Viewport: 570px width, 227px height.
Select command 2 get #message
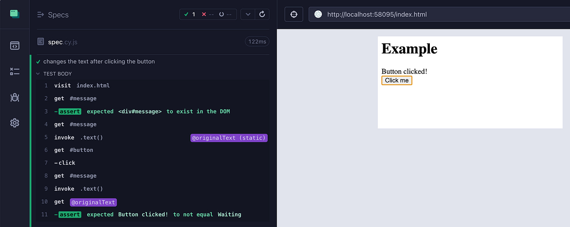pos(153,98)
